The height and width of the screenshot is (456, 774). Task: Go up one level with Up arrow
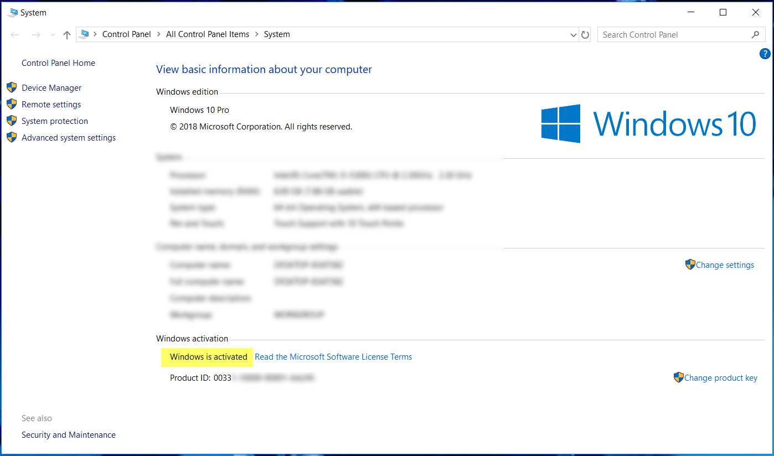67,34
